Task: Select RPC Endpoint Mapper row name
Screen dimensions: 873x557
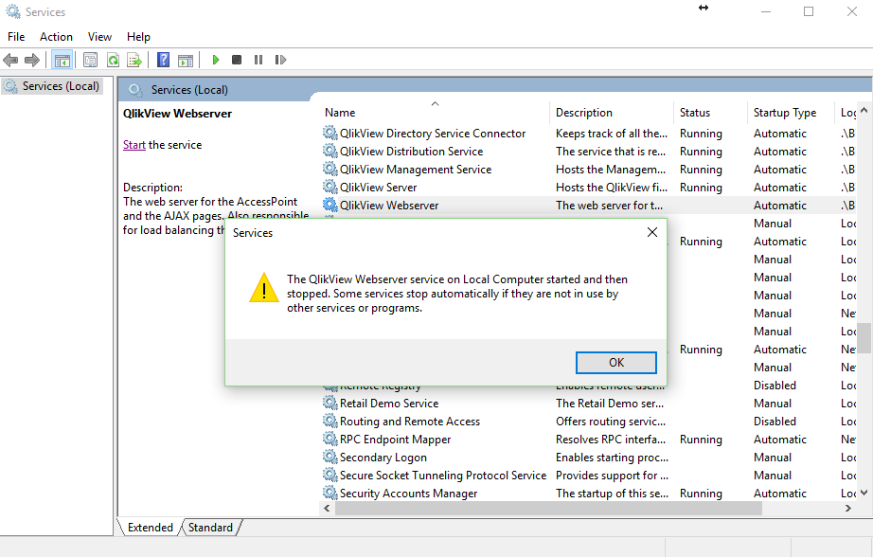Action: pyautogui.click(x=395, y=439)
